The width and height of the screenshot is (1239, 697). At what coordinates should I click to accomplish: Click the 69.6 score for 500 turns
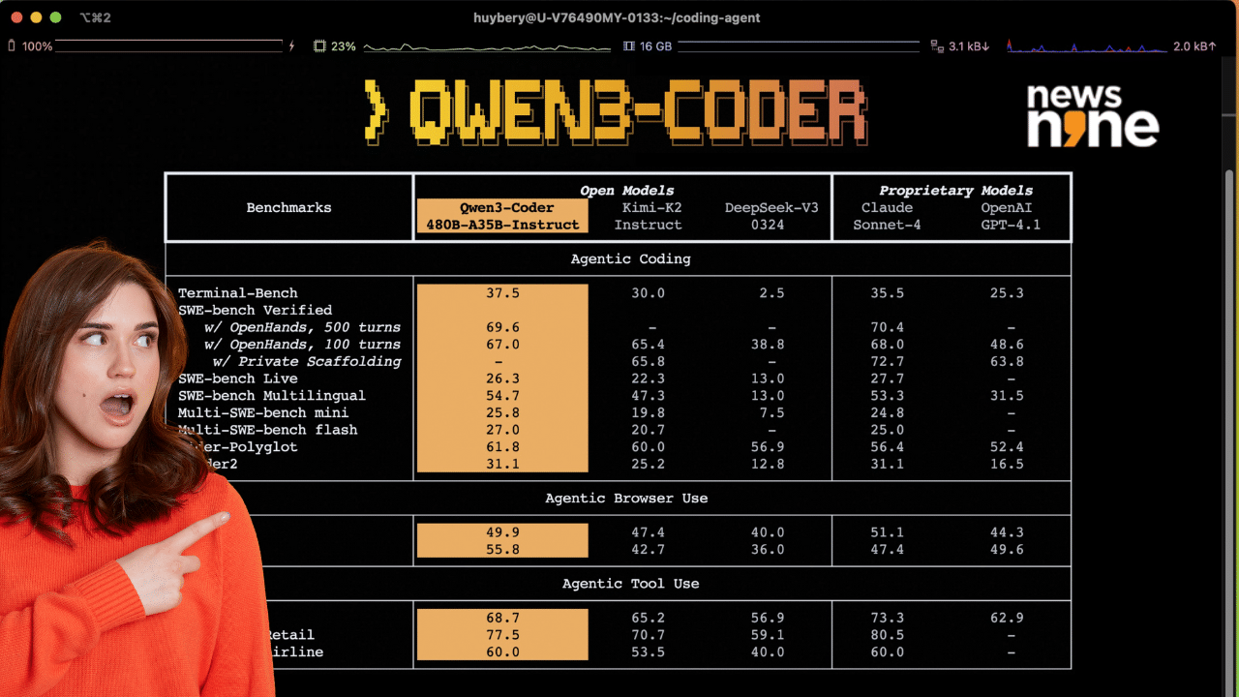(x=502, y=327)
